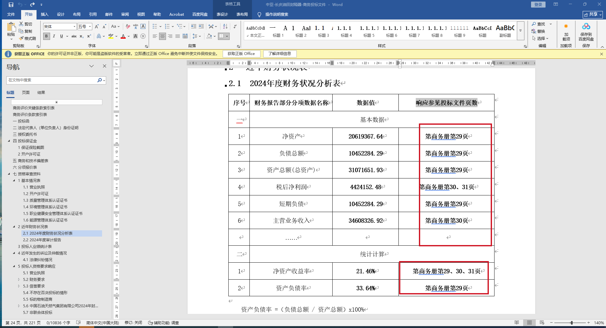Apply character border icon

(143, 27)
